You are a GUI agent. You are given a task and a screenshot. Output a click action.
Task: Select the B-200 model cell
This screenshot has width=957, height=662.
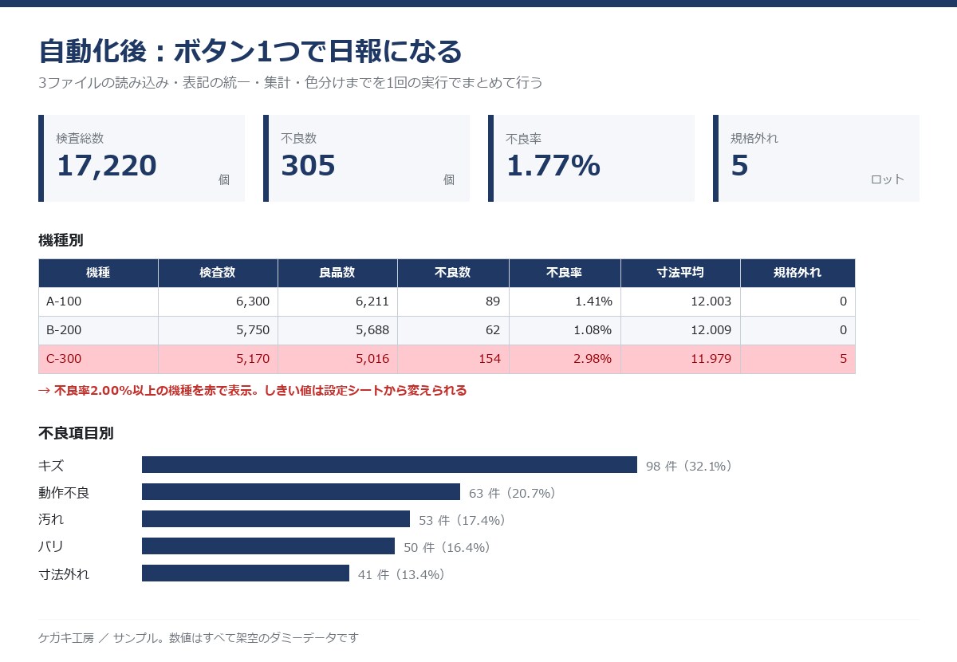[98, 330]
